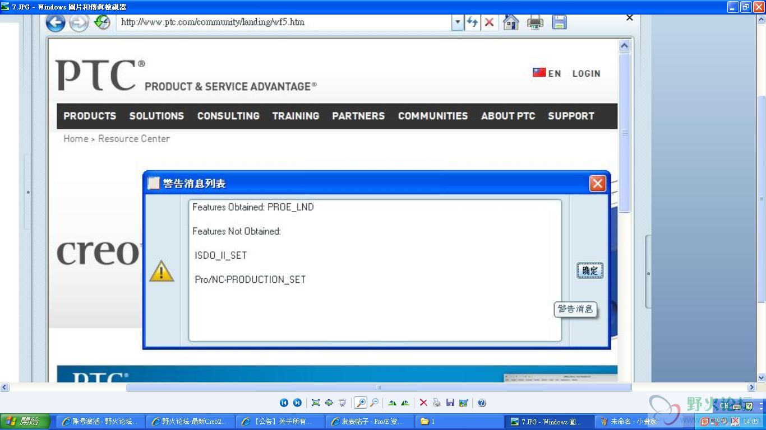Click the Home breadcrumb link
The image size is (766, 430).
(x=76, y=139)
